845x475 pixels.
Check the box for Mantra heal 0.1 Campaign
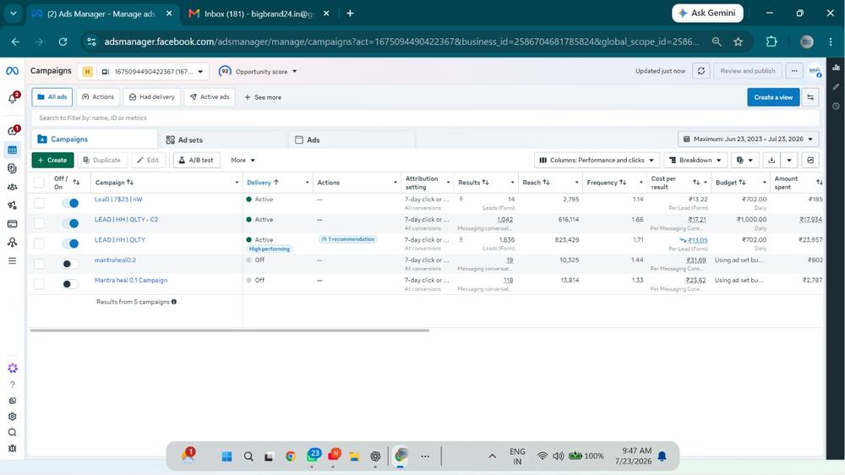click(39, 284)
